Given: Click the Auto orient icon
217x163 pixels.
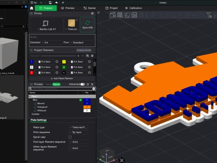Looking at the screenshot, I should pos(127,15).
